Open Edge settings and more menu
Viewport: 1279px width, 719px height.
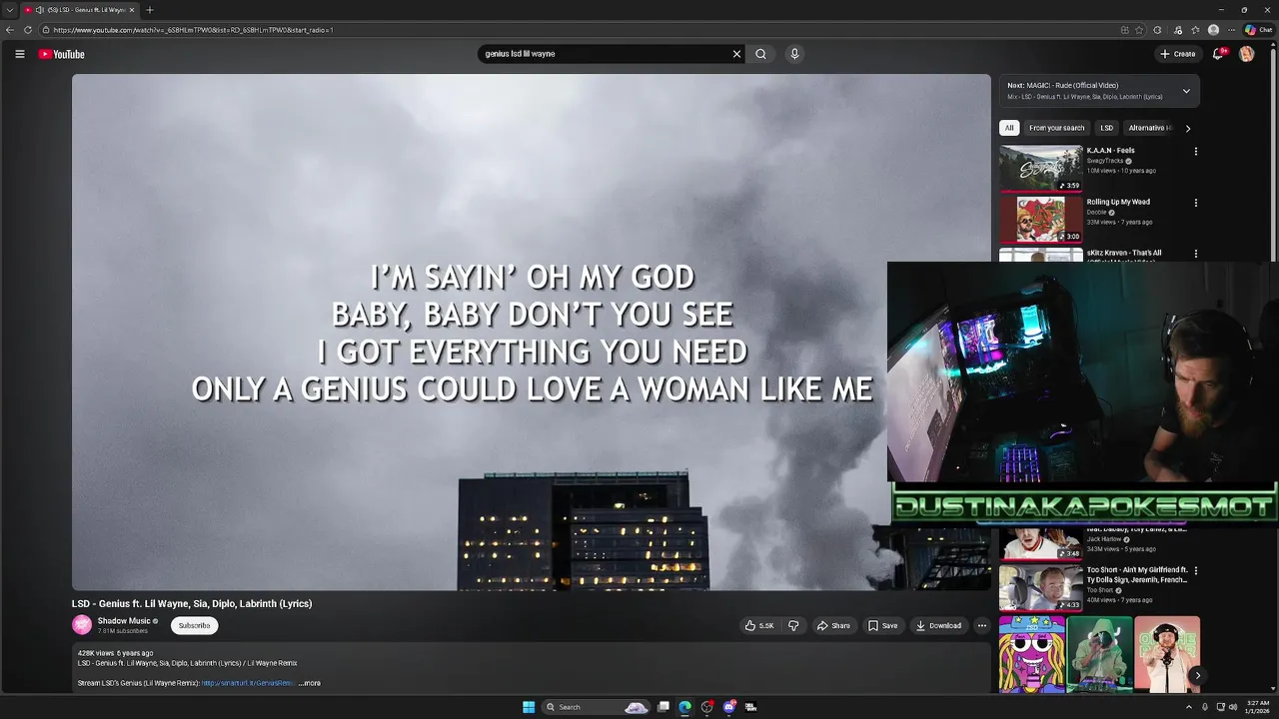pyautogui.click(x=1230, y=30)
